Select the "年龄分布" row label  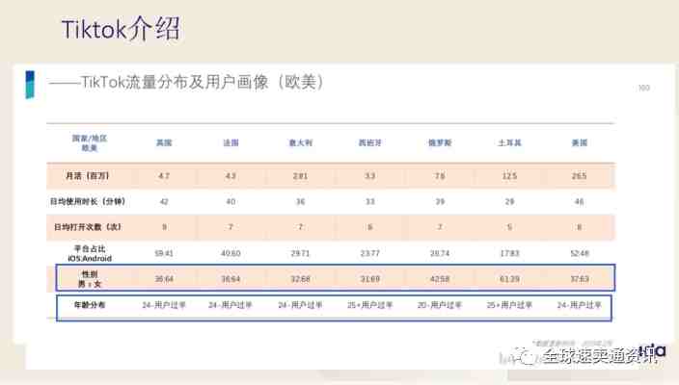[90, 304]
